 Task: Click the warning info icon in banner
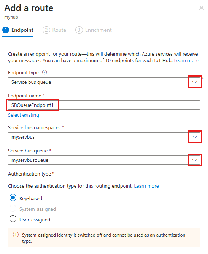(x=16, y=235)
